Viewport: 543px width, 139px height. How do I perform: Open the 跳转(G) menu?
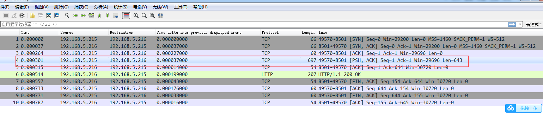(x=62, y=7)
